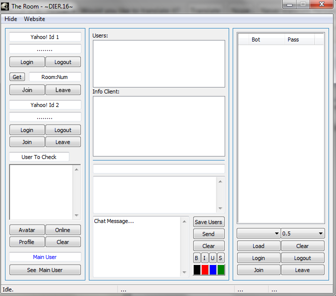Click the Room:Num text field
Screen dimensions: 336x296
[54, 77]
